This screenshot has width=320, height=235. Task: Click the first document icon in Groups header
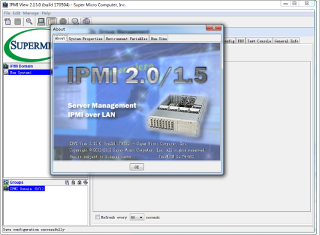click(x=67, y=182)
